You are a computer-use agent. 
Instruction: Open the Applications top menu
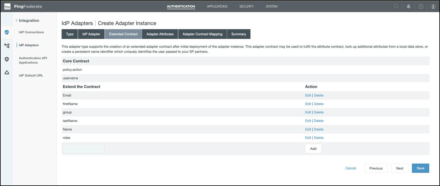click(x=217, y=6)
